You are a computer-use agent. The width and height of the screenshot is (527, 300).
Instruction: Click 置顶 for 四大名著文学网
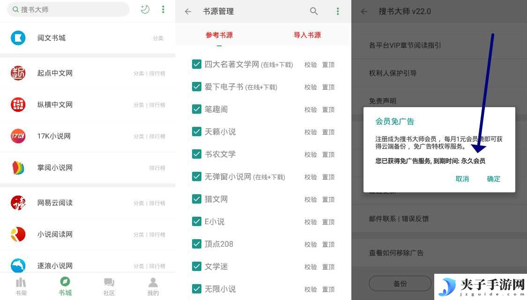[328, 65]
